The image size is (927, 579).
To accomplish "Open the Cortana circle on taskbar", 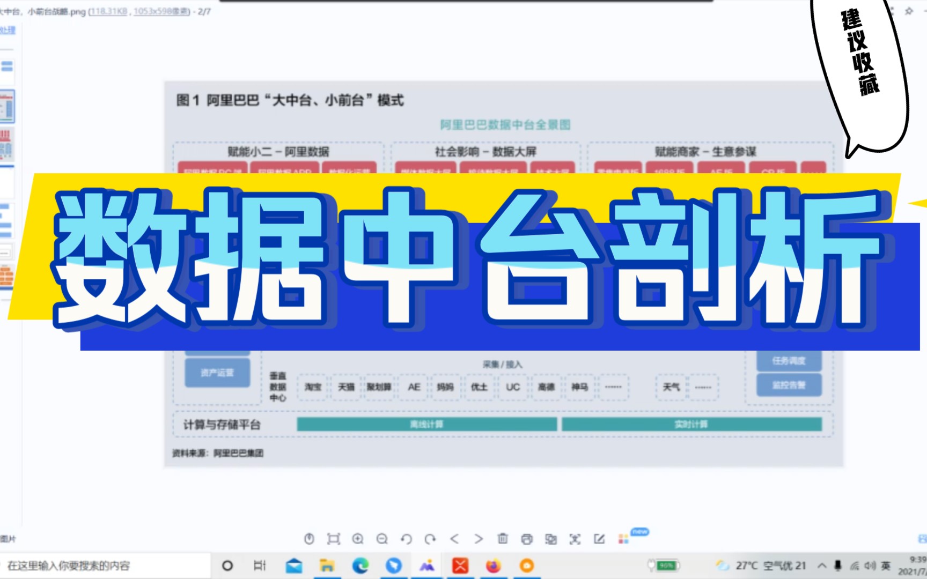I will [x=227, y=566].
